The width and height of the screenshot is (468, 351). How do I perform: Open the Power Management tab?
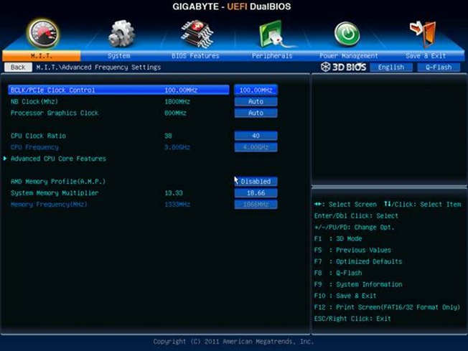pos(349,56)
